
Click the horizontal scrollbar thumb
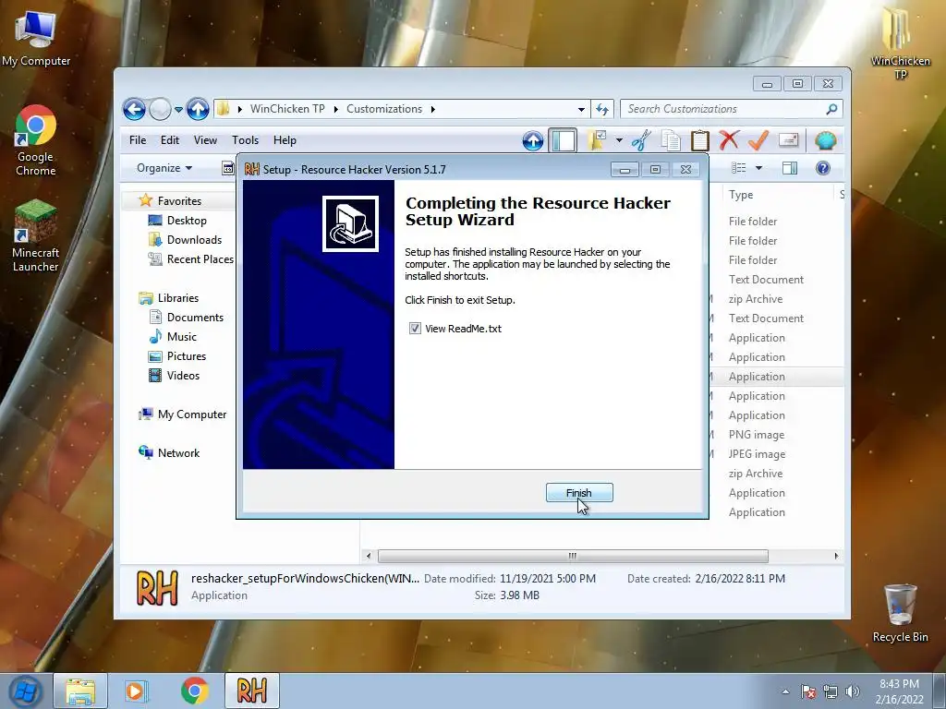tap(573, 556)
